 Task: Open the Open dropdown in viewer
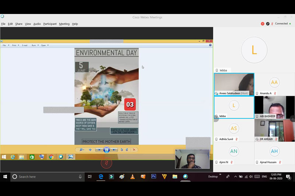pyautogui.click(x=44, y=45)
